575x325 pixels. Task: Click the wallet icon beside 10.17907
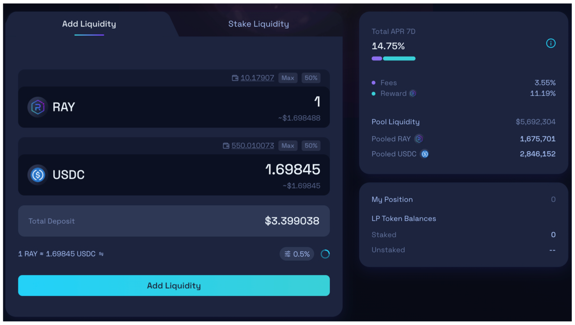tap(235, 78)
